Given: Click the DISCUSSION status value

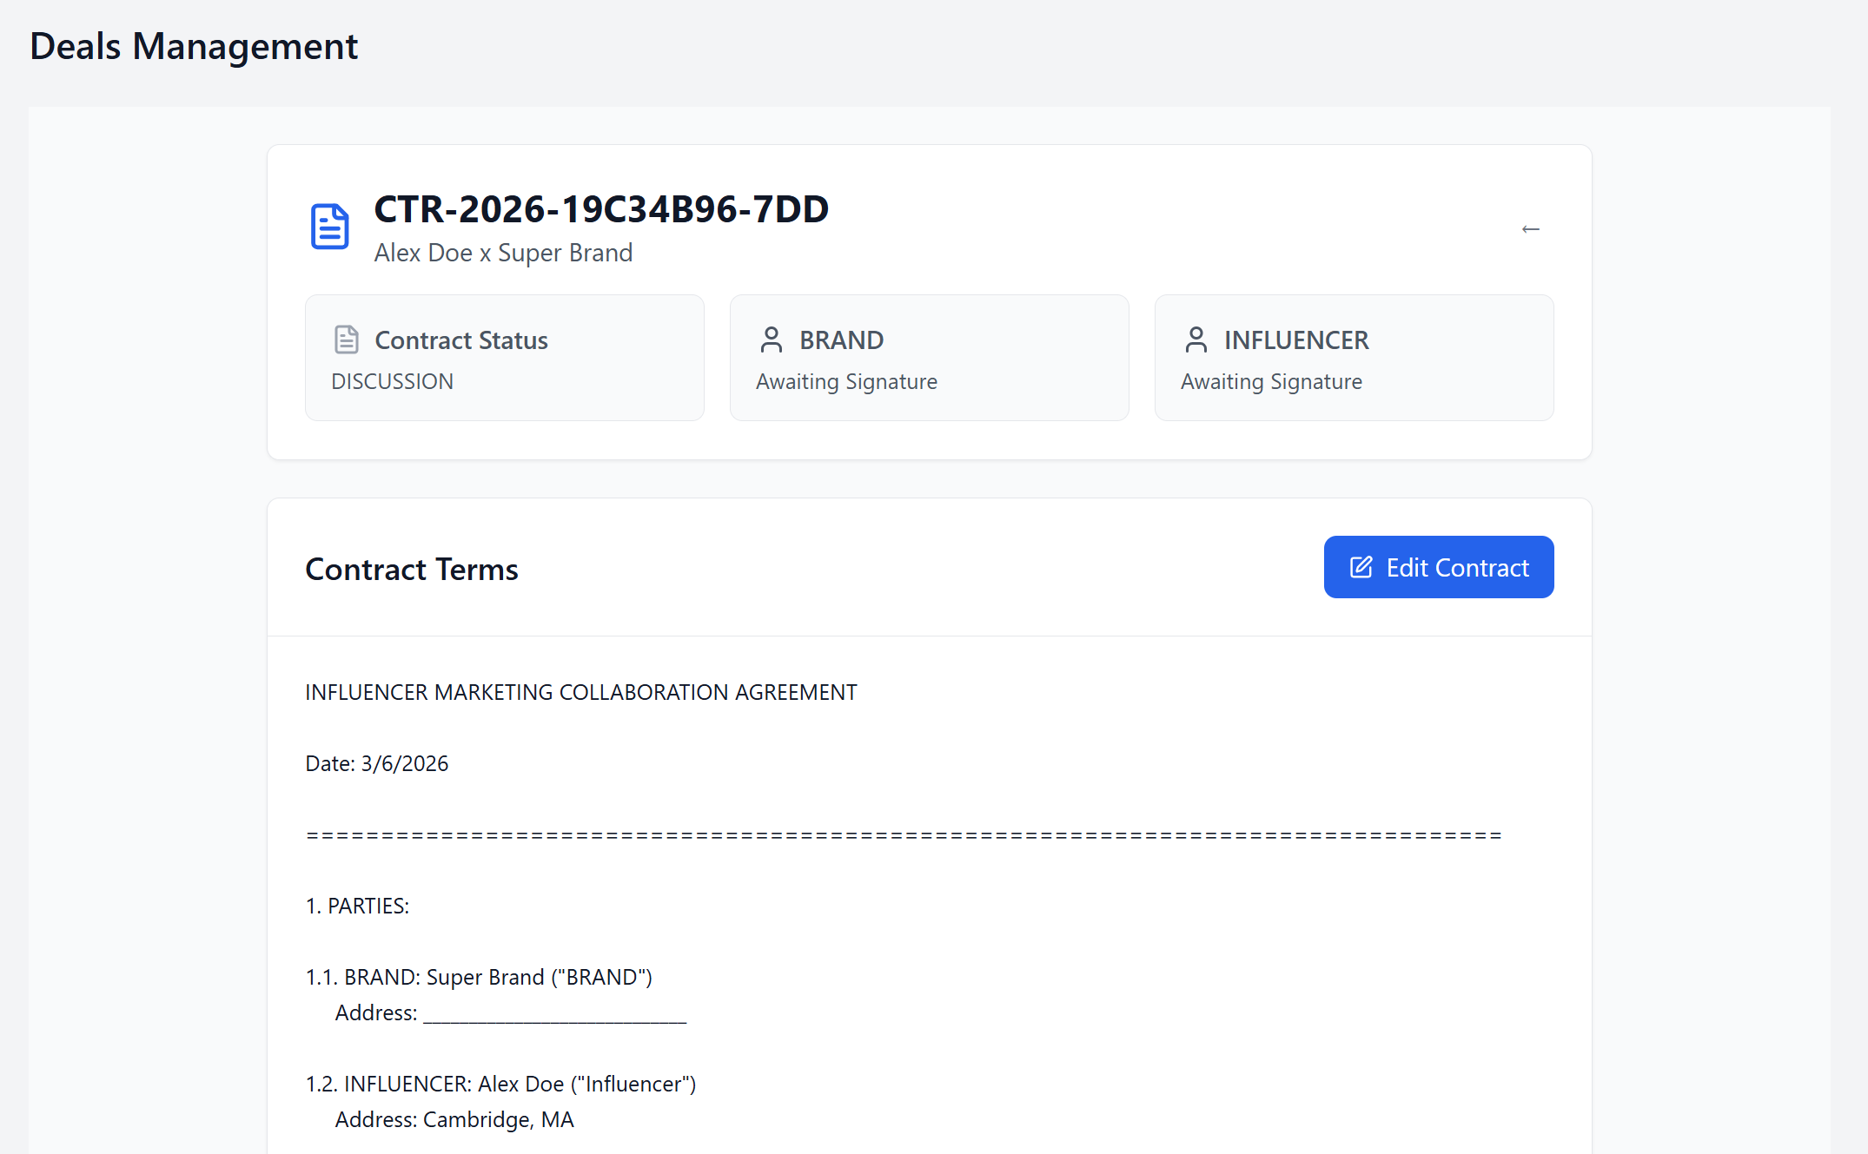Looking at the screenshot, I should pos(392,381).
